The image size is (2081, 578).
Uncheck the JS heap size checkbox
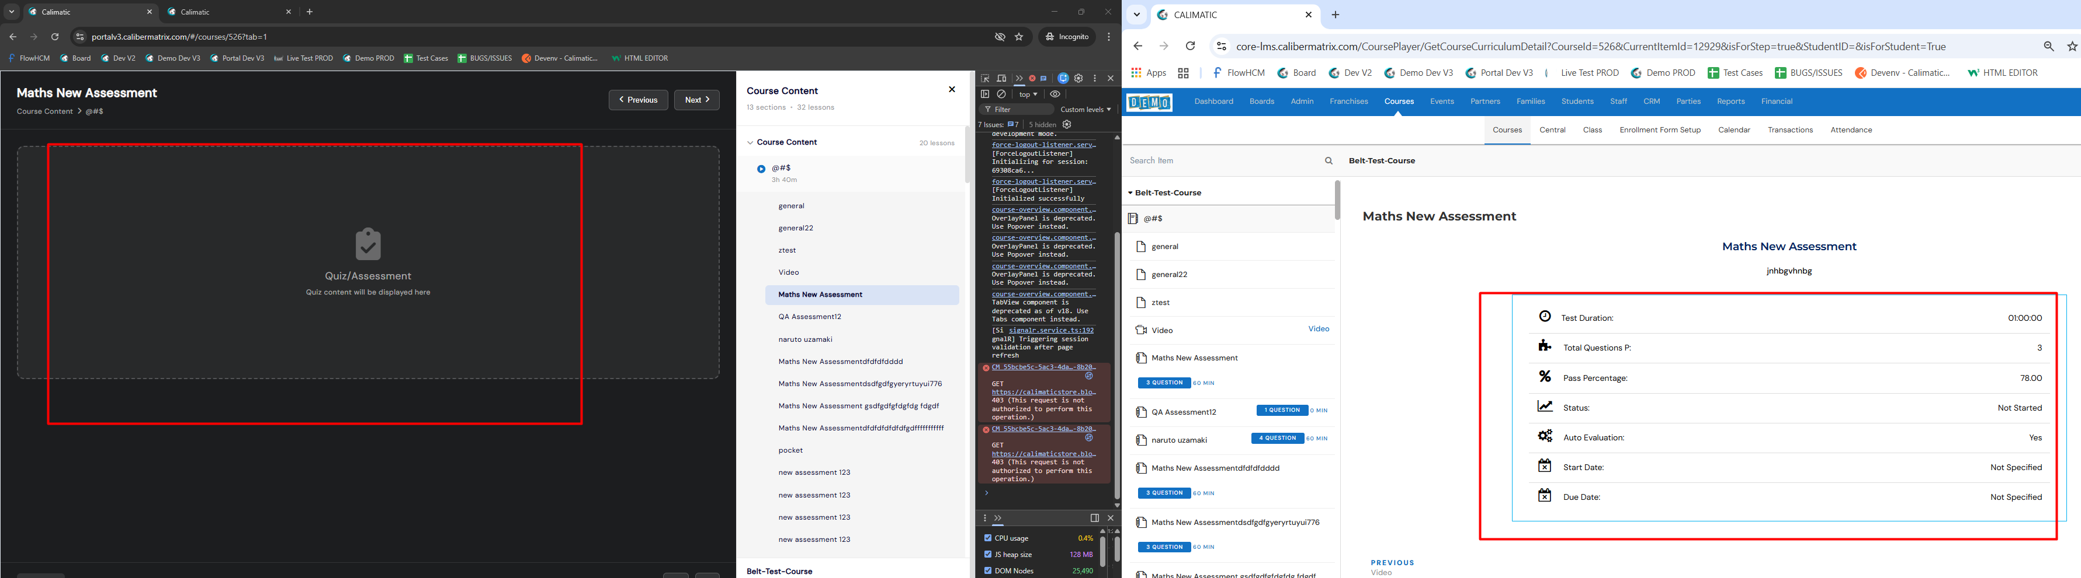click(988, 555)
